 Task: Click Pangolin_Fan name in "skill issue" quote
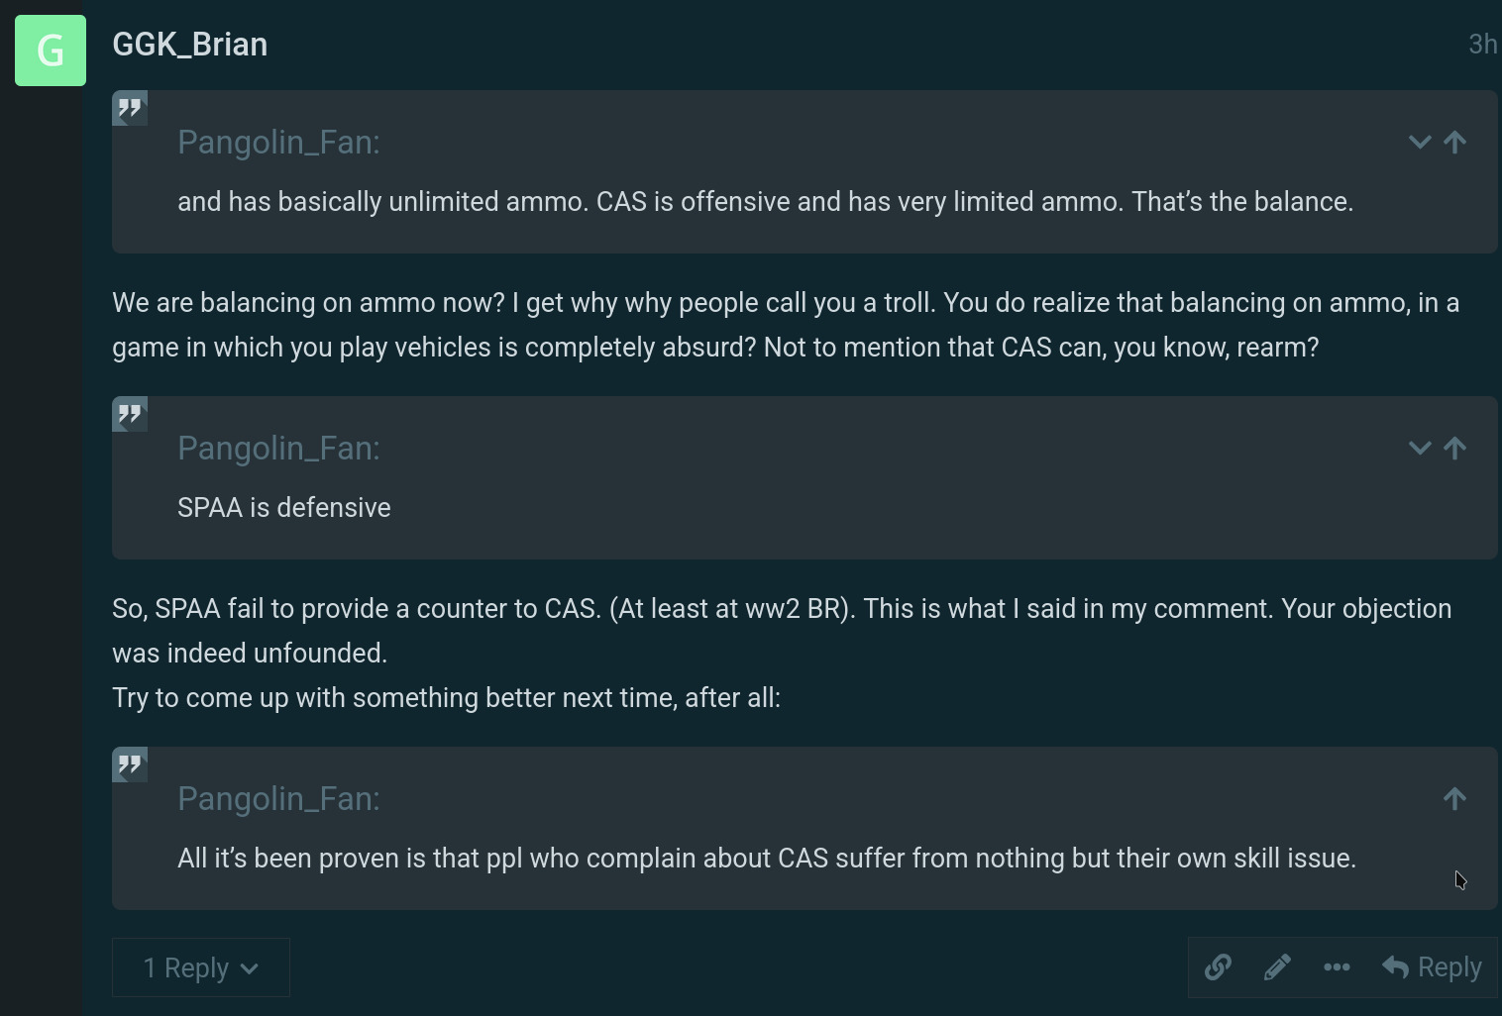click(x=278, y=799)
